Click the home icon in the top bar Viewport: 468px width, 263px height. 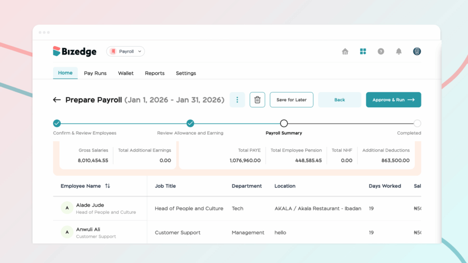pos(345,52)
